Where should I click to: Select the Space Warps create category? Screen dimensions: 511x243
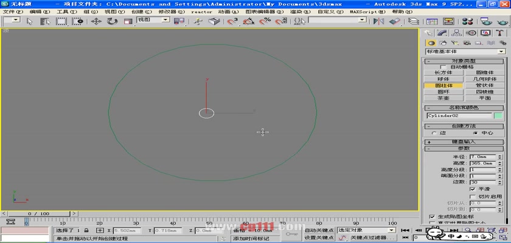[x=491, y=43]
